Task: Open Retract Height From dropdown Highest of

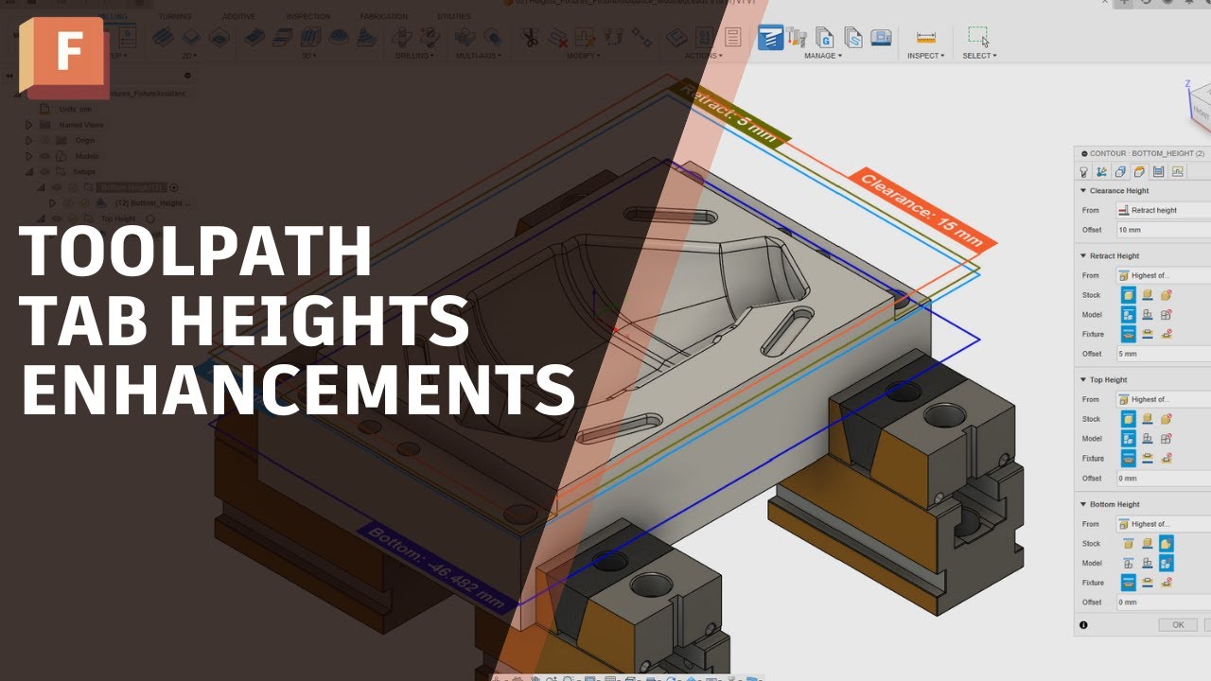Action: (x=1164, y=275)
